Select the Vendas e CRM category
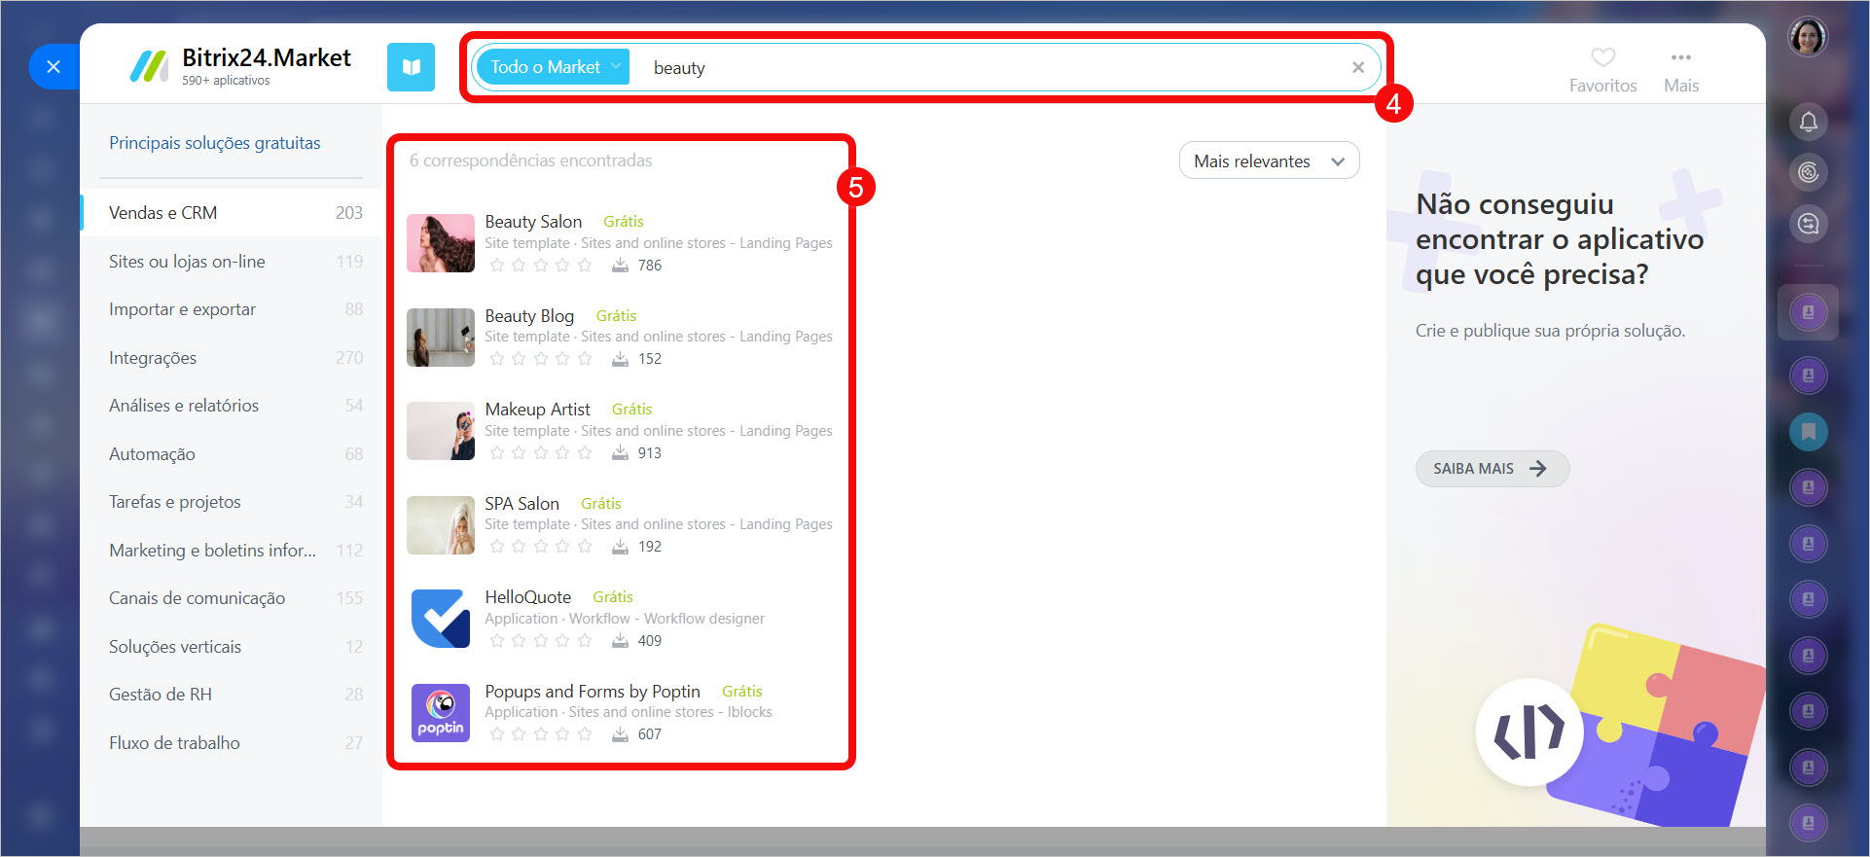This screenshot has height=857, width=1870. point(232,213)
